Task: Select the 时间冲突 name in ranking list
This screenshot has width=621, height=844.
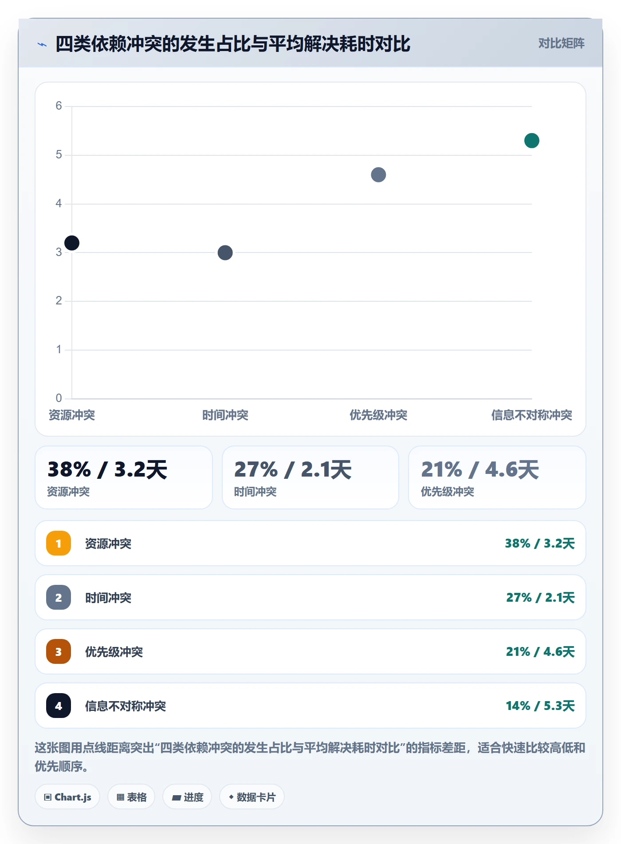Action: coord(108,598)
